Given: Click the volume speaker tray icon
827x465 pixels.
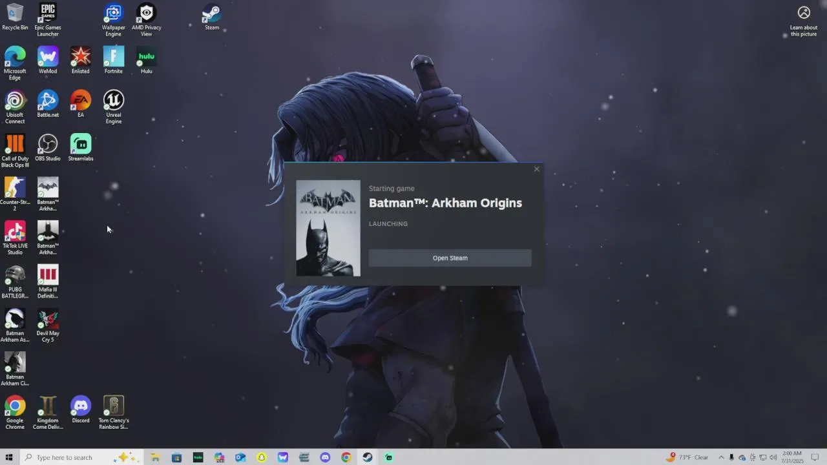Looking at the screenshot, I should (x=773, y=457).
